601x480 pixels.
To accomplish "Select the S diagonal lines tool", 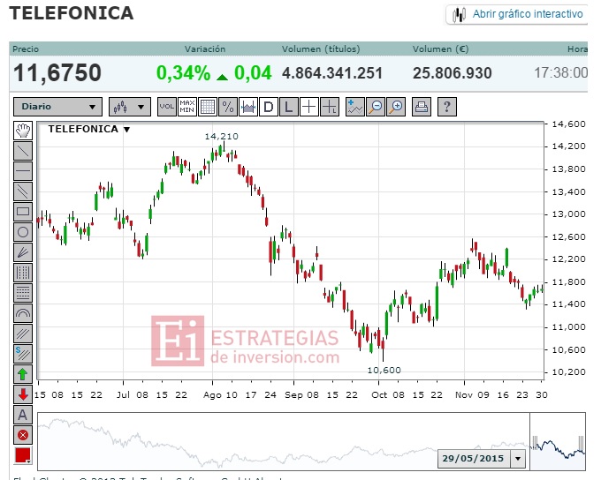I will [23, 354].
